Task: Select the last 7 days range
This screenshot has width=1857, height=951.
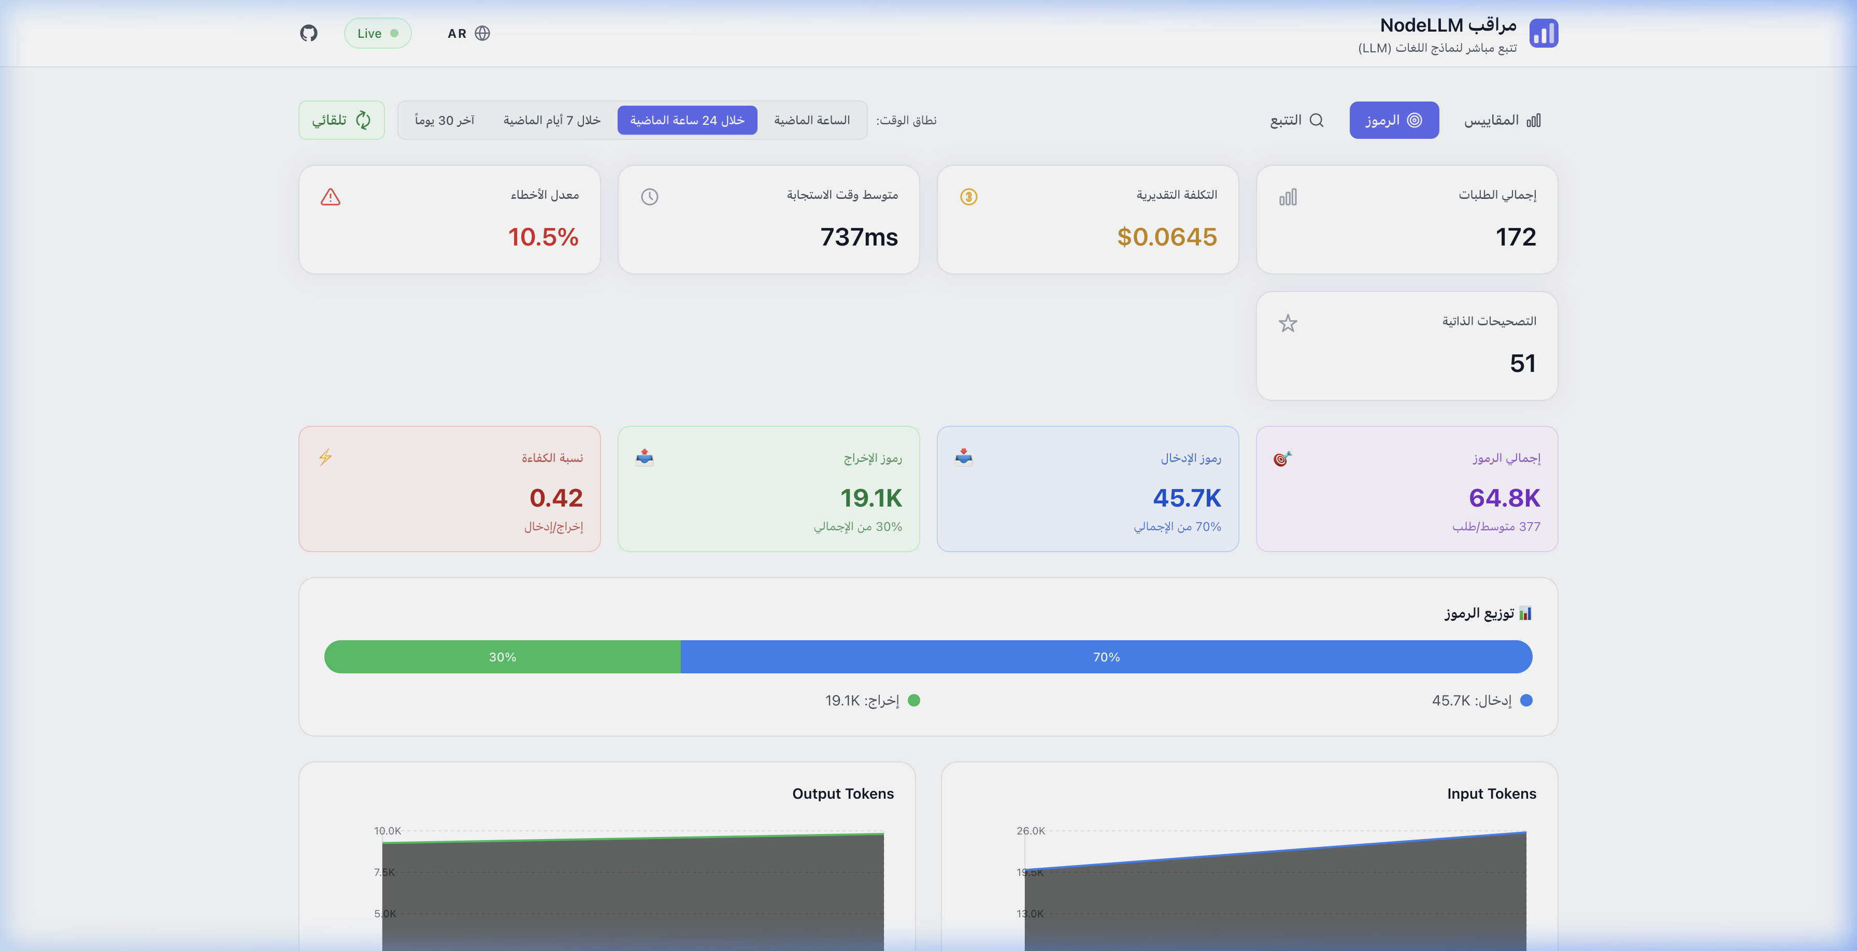Action: (551, 120)
